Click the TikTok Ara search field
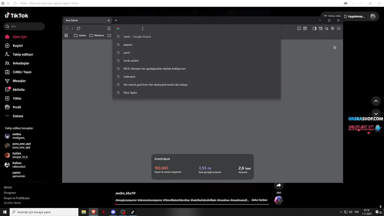Screen dimensions: 384x216 coord(24,26)
